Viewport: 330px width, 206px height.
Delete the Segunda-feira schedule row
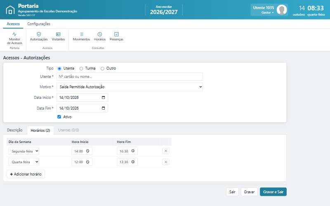pos(166,151)
